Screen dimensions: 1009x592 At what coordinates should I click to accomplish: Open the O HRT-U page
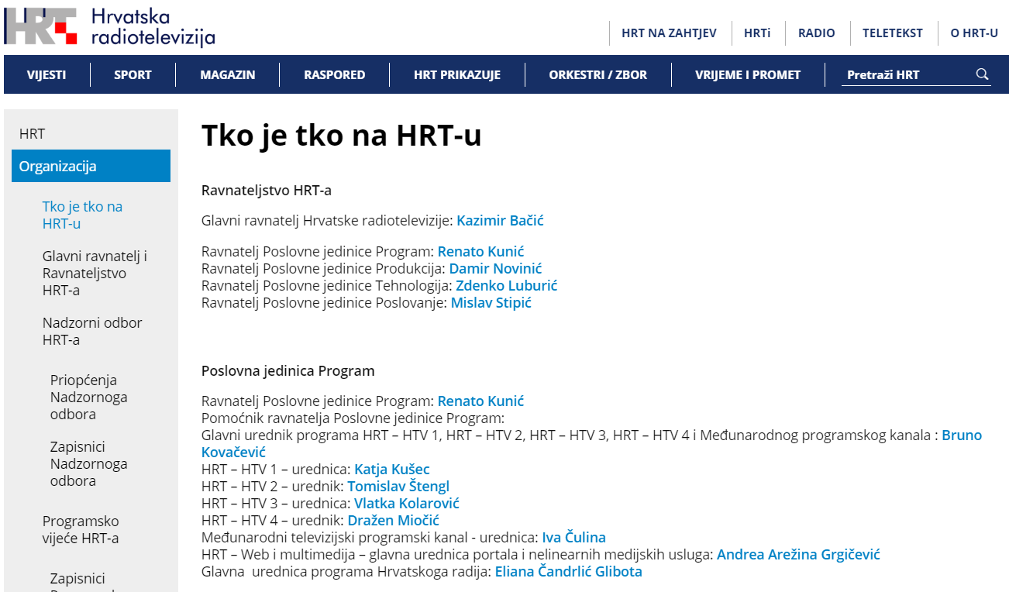[x=973, y=33]
